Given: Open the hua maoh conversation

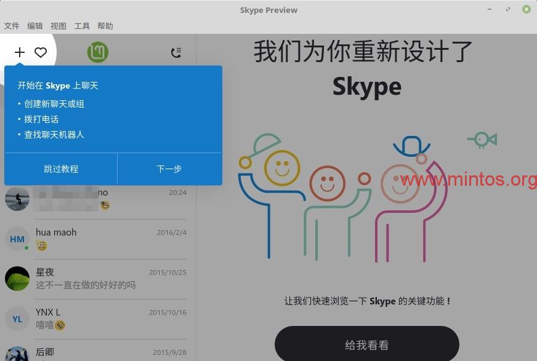Looking at the screenshot, I should click(x=111, y=239).
